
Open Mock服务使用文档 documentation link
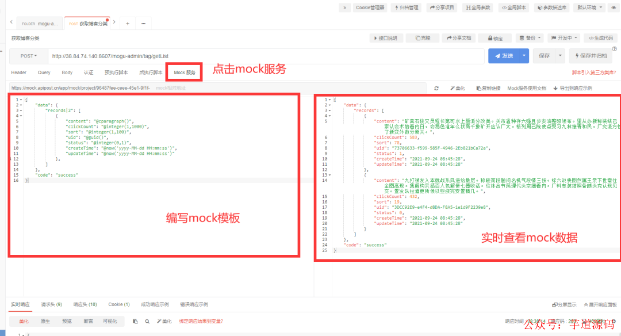click(x=526, y=89)
